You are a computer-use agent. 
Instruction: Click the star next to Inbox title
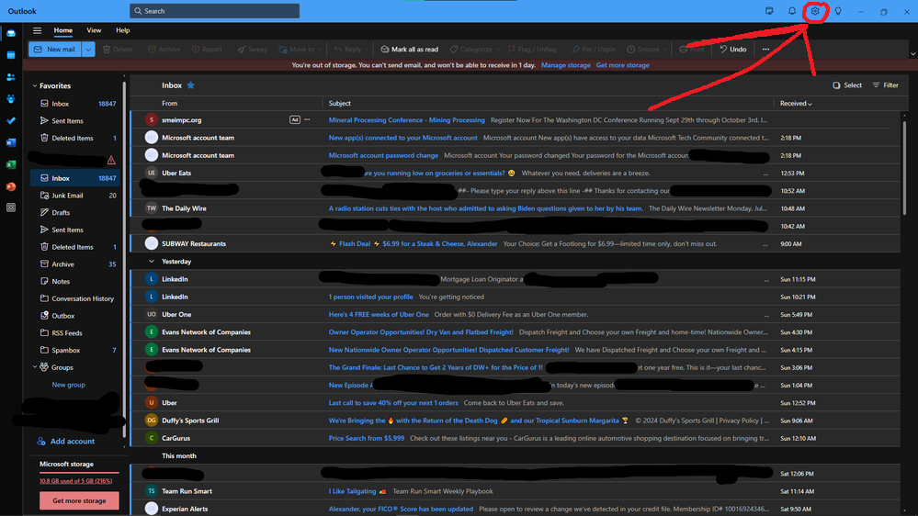(191, 85)
